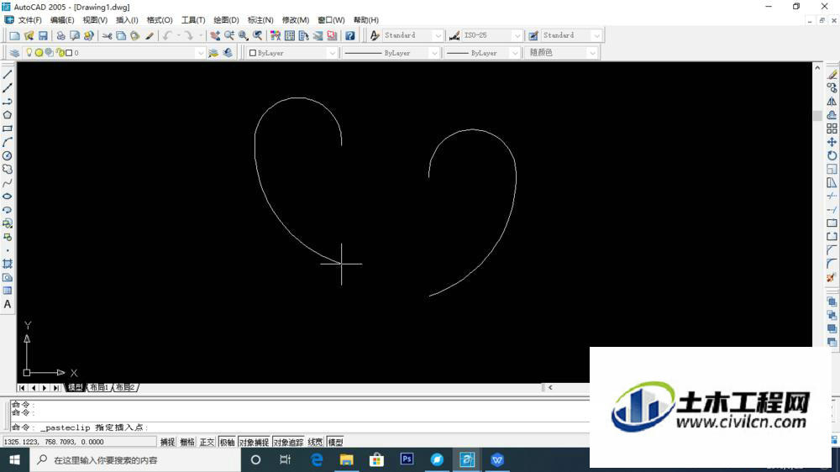Click the Mirror tool

(x=832, y=102)
